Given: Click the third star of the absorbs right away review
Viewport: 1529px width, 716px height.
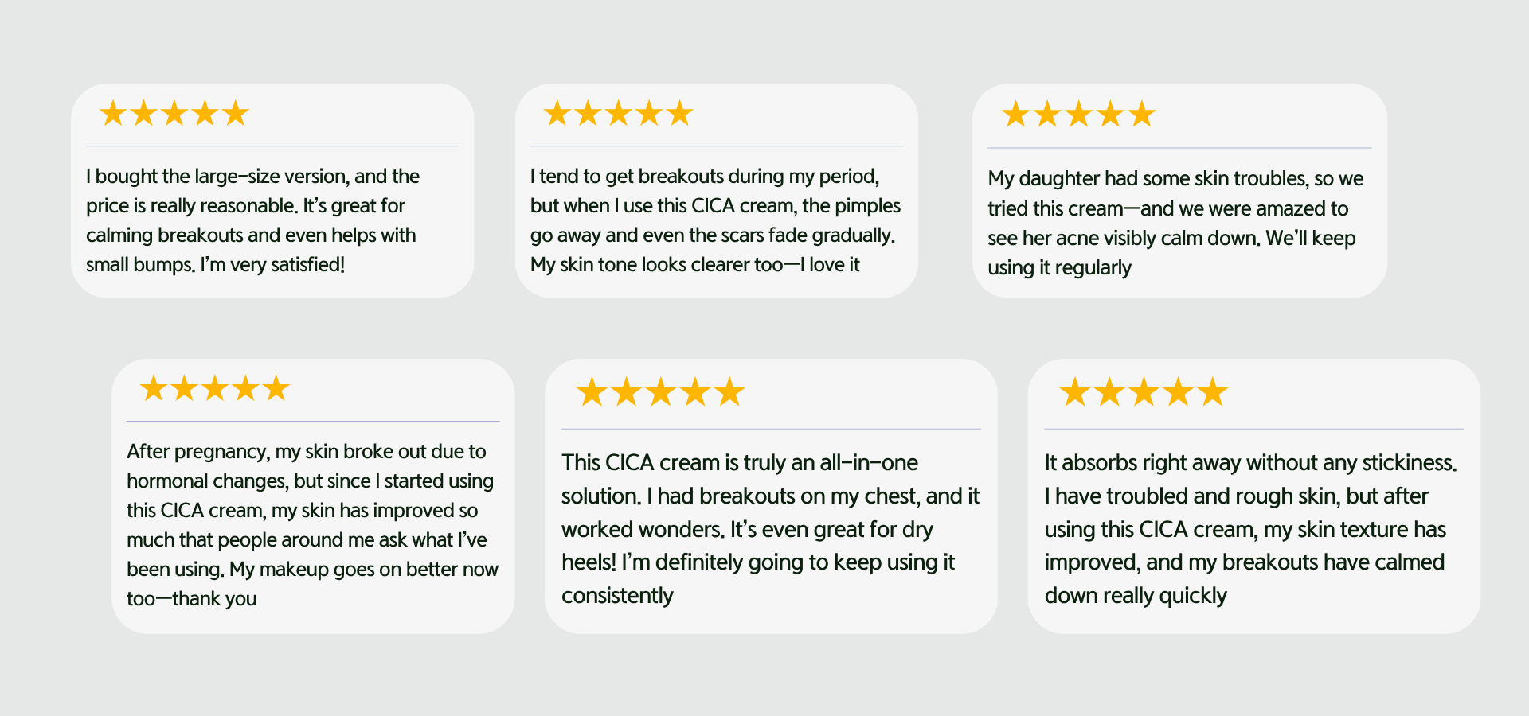Looking at the screenshot, I should pyautogui.click(x=1144, y=392).
